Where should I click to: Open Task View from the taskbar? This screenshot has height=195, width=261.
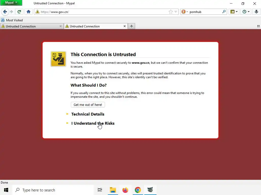click(100, 190)
